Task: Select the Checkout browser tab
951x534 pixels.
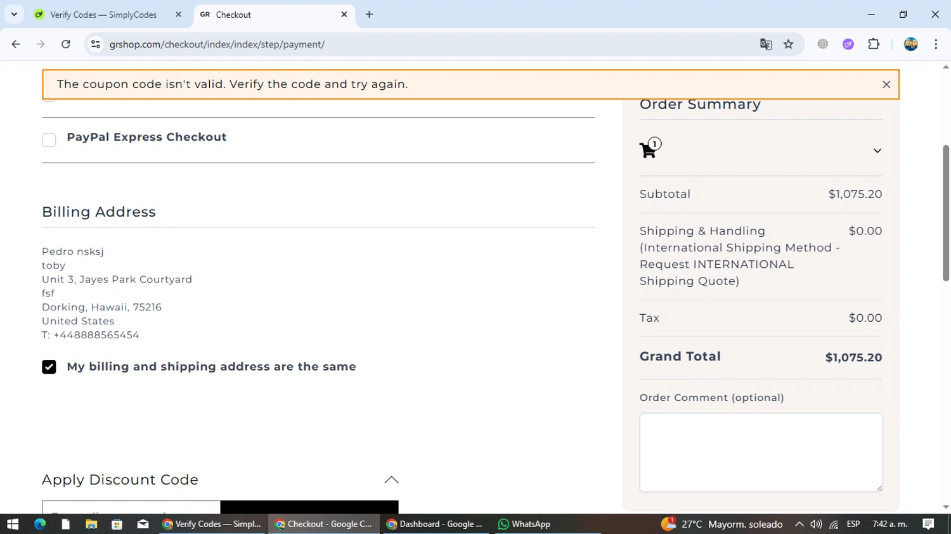Action: coord(274,15)
